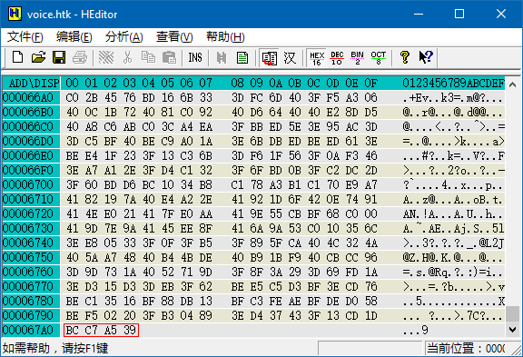
Task: Select address row 00006750
Action: [27, 257]
